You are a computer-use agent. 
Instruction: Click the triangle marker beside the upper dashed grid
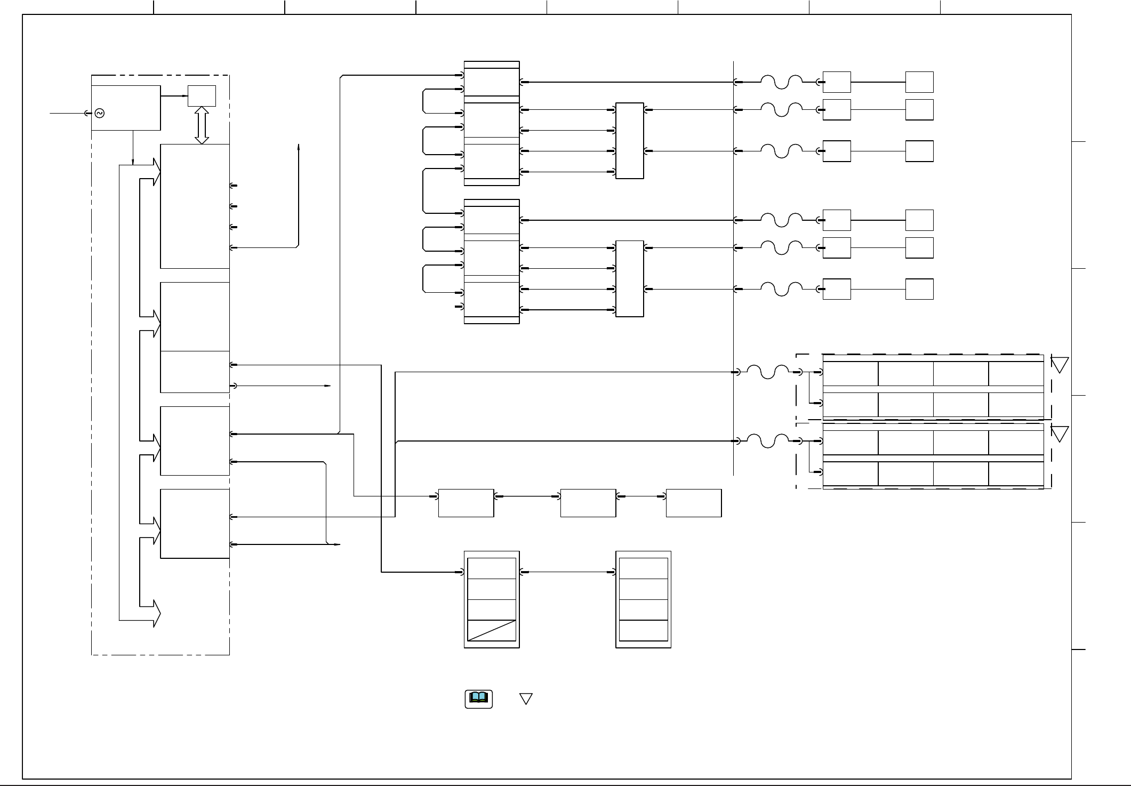pyautogui.click(x=1060, y=365)
